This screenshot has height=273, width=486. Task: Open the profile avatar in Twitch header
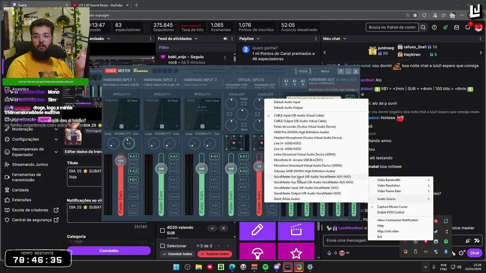pyautogui.click(x=479, y=27)
